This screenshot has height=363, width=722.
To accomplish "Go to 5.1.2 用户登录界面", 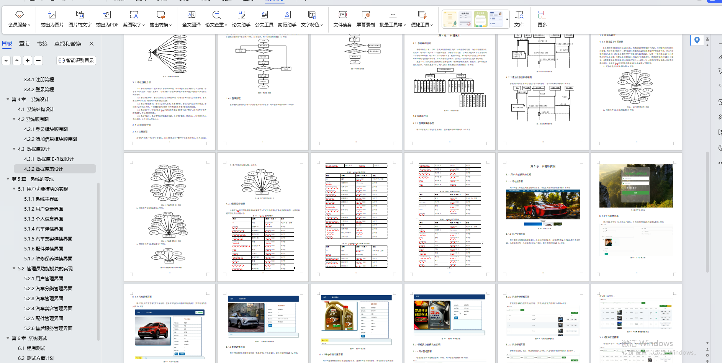I will [x=44, y=209].
